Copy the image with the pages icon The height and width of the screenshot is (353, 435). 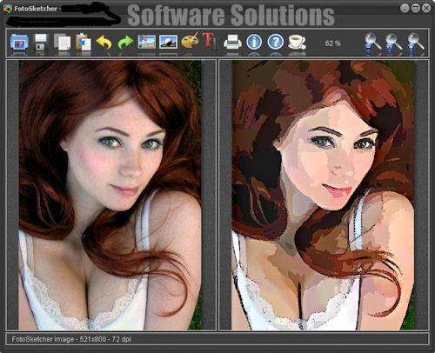pos(63,43)
